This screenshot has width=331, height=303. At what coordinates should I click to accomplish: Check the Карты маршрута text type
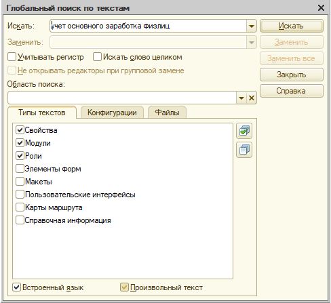coord(20,207)
